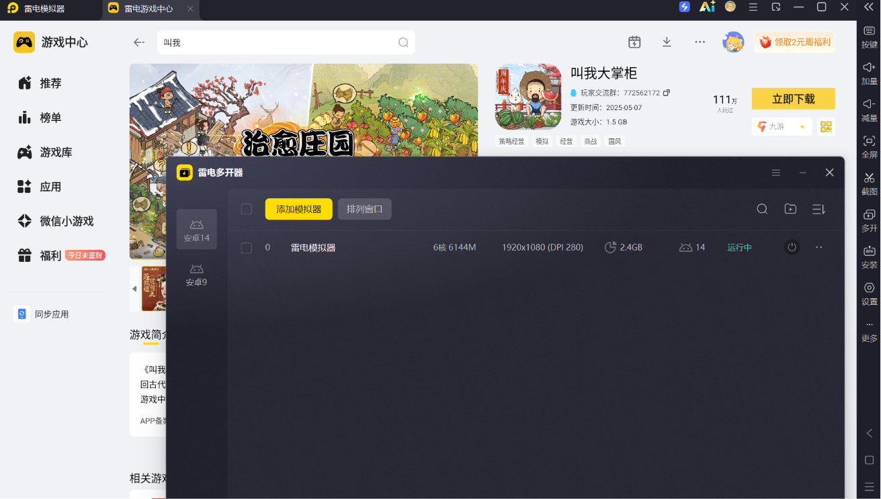Open 推荐 in the game center sidebar

(x=40, y=83)
